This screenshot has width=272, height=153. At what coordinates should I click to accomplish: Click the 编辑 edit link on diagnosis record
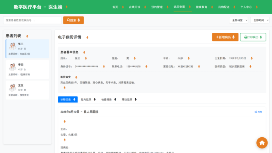(258, 112)
